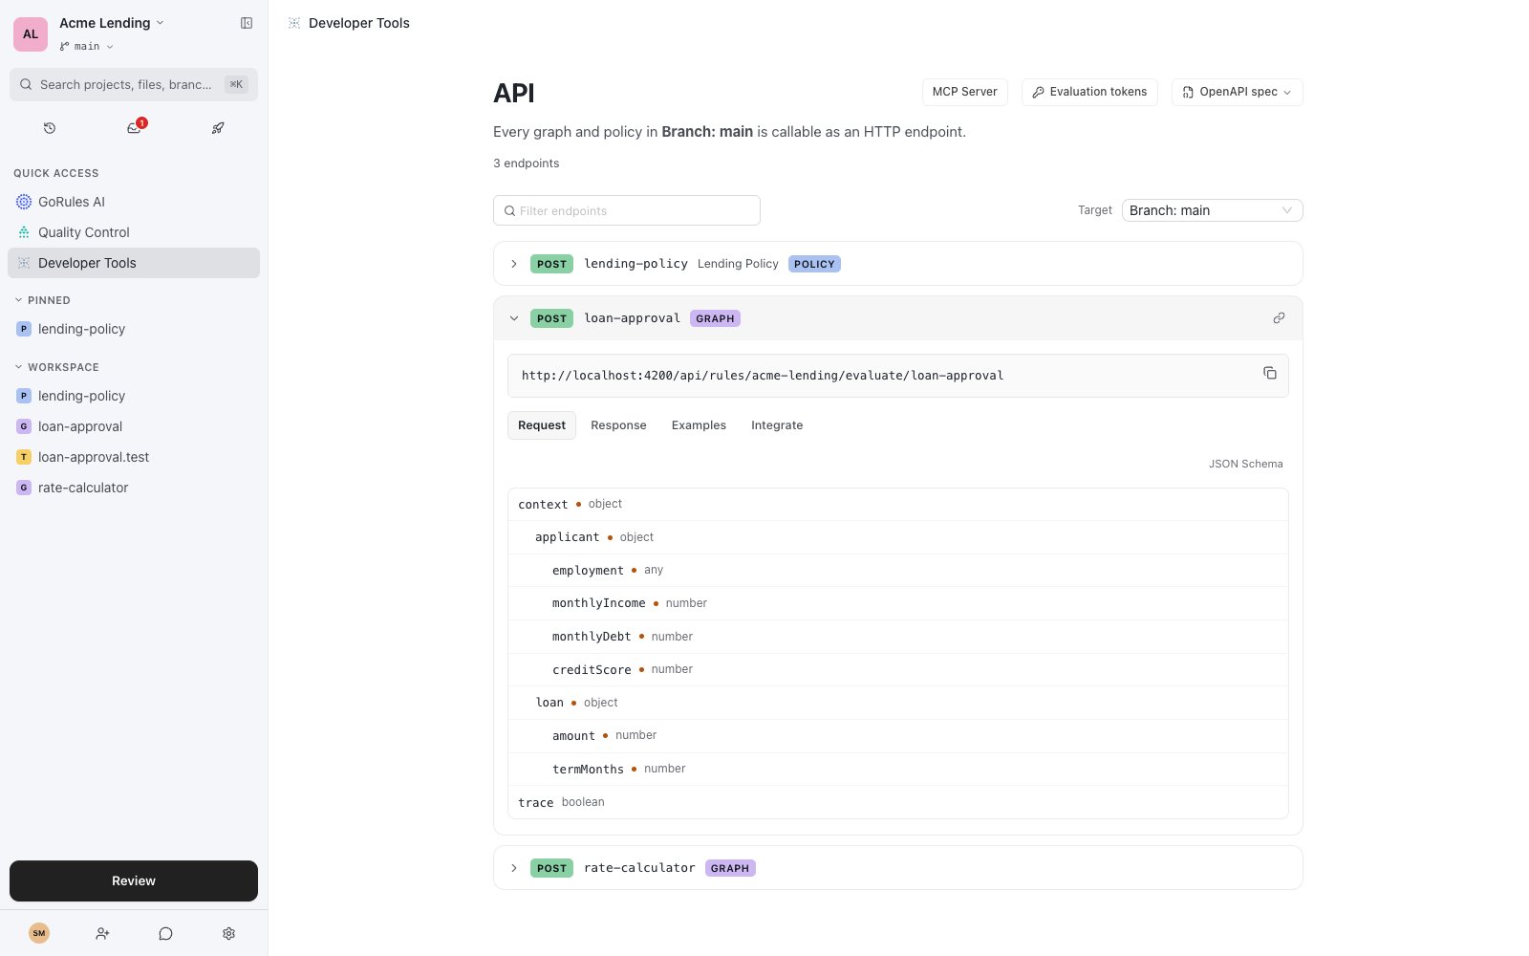Switch to the Integrate tab
Viewport: 1529px width, 956px height.
tap(777, 425)
